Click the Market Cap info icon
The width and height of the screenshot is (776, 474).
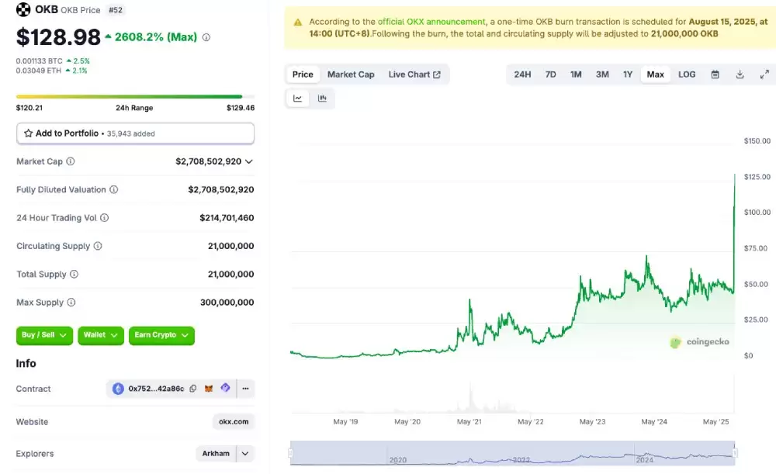(71, 161)
